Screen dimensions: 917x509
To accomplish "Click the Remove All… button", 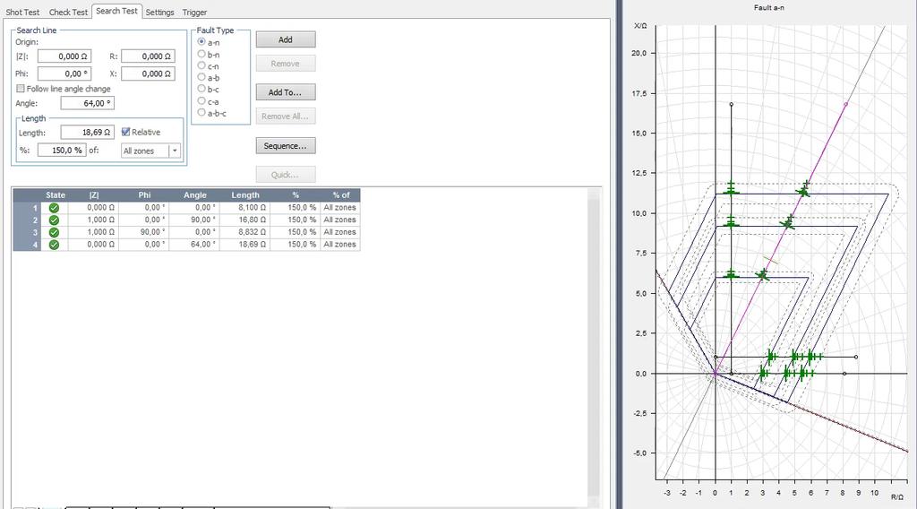I will (286, 116).
